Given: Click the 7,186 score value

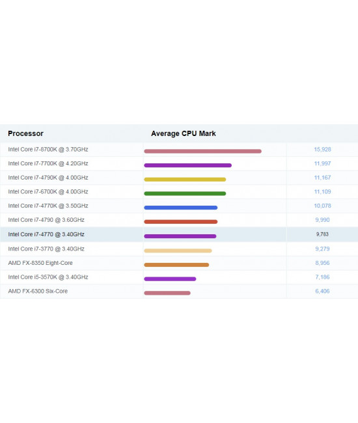Looking at the screenshot, I should pyautogui.click(x=322, y=277).
